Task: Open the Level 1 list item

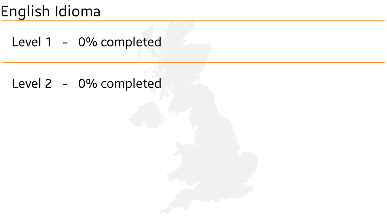Action: point(193,42)
